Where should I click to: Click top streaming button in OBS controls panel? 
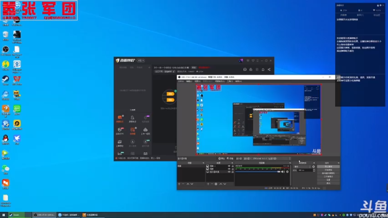tap(328, 167)
